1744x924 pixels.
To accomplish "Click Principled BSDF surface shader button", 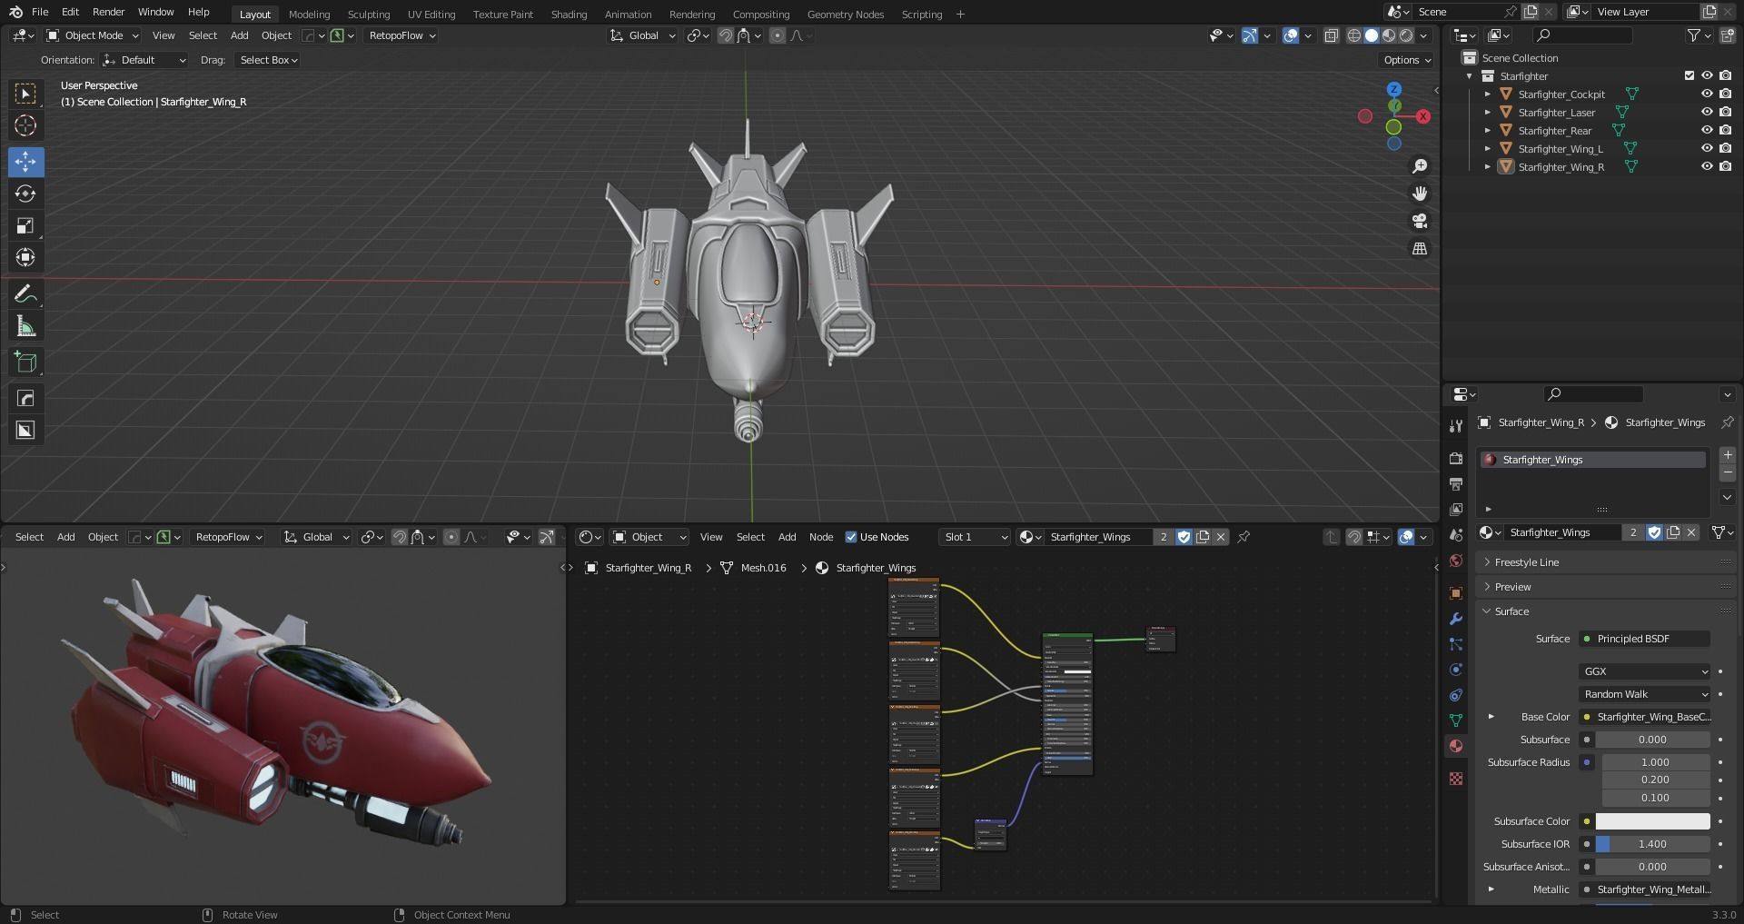I will click(x=1644, y=639).
